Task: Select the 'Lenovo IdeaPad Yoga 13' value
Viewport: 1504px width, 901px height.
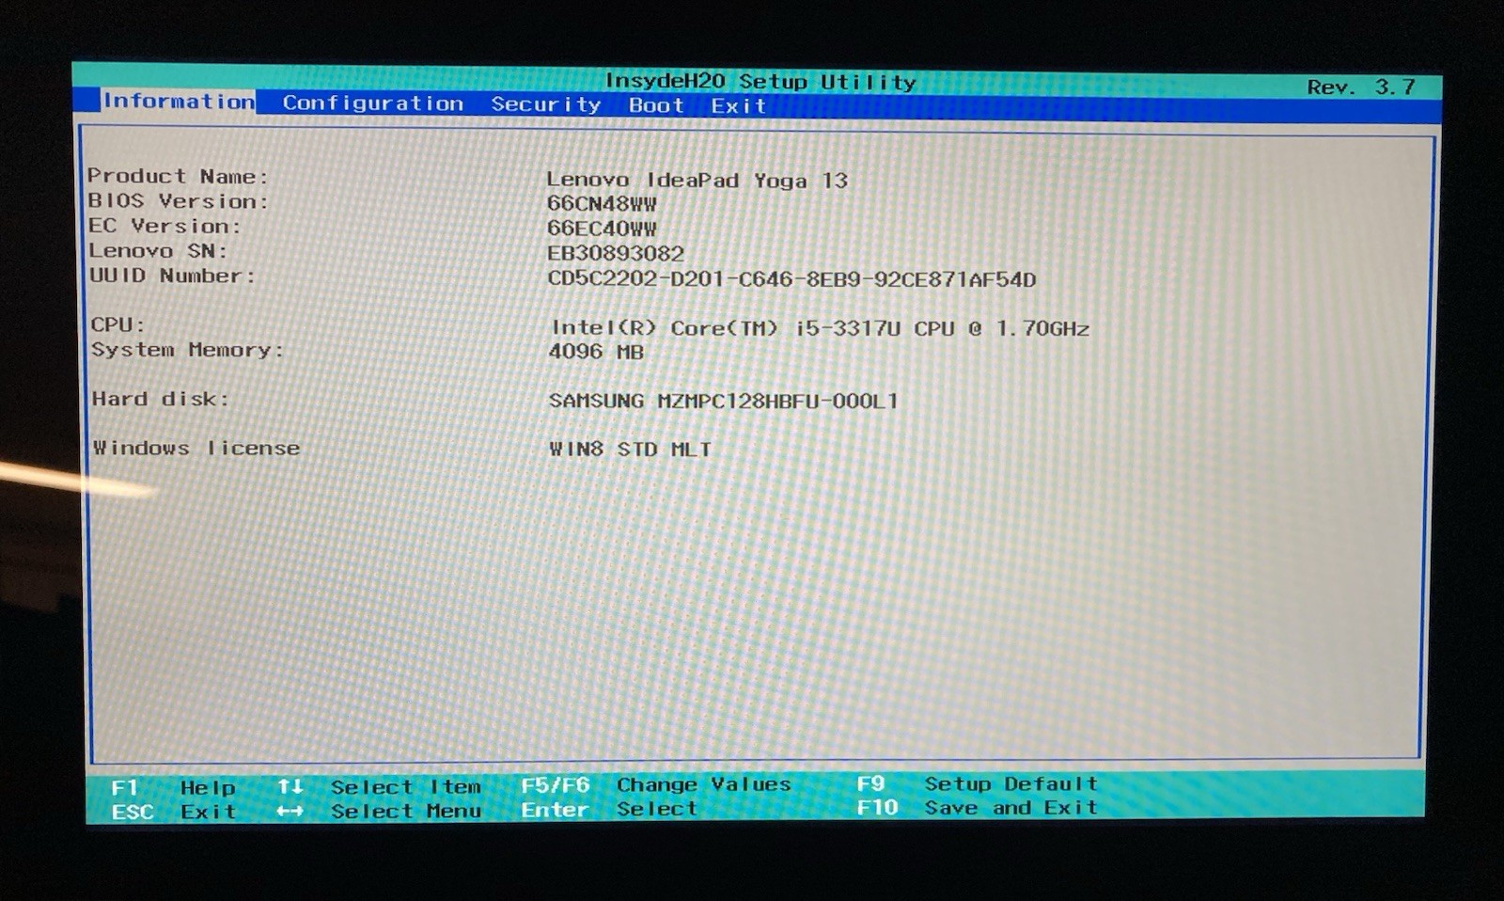Action: [697, 180]
